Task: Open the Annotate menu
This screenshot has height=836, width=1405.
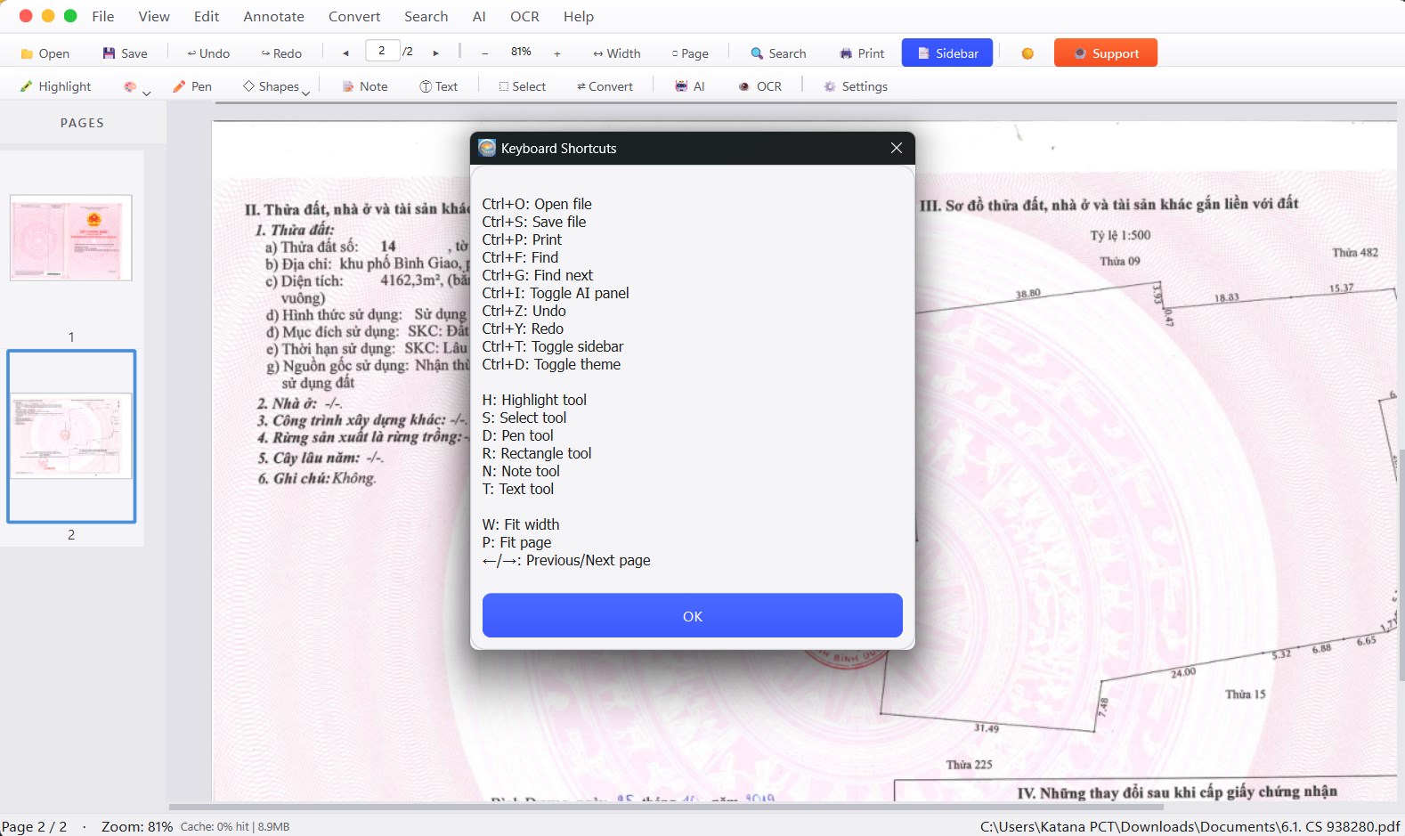Action: coord(274,16)
